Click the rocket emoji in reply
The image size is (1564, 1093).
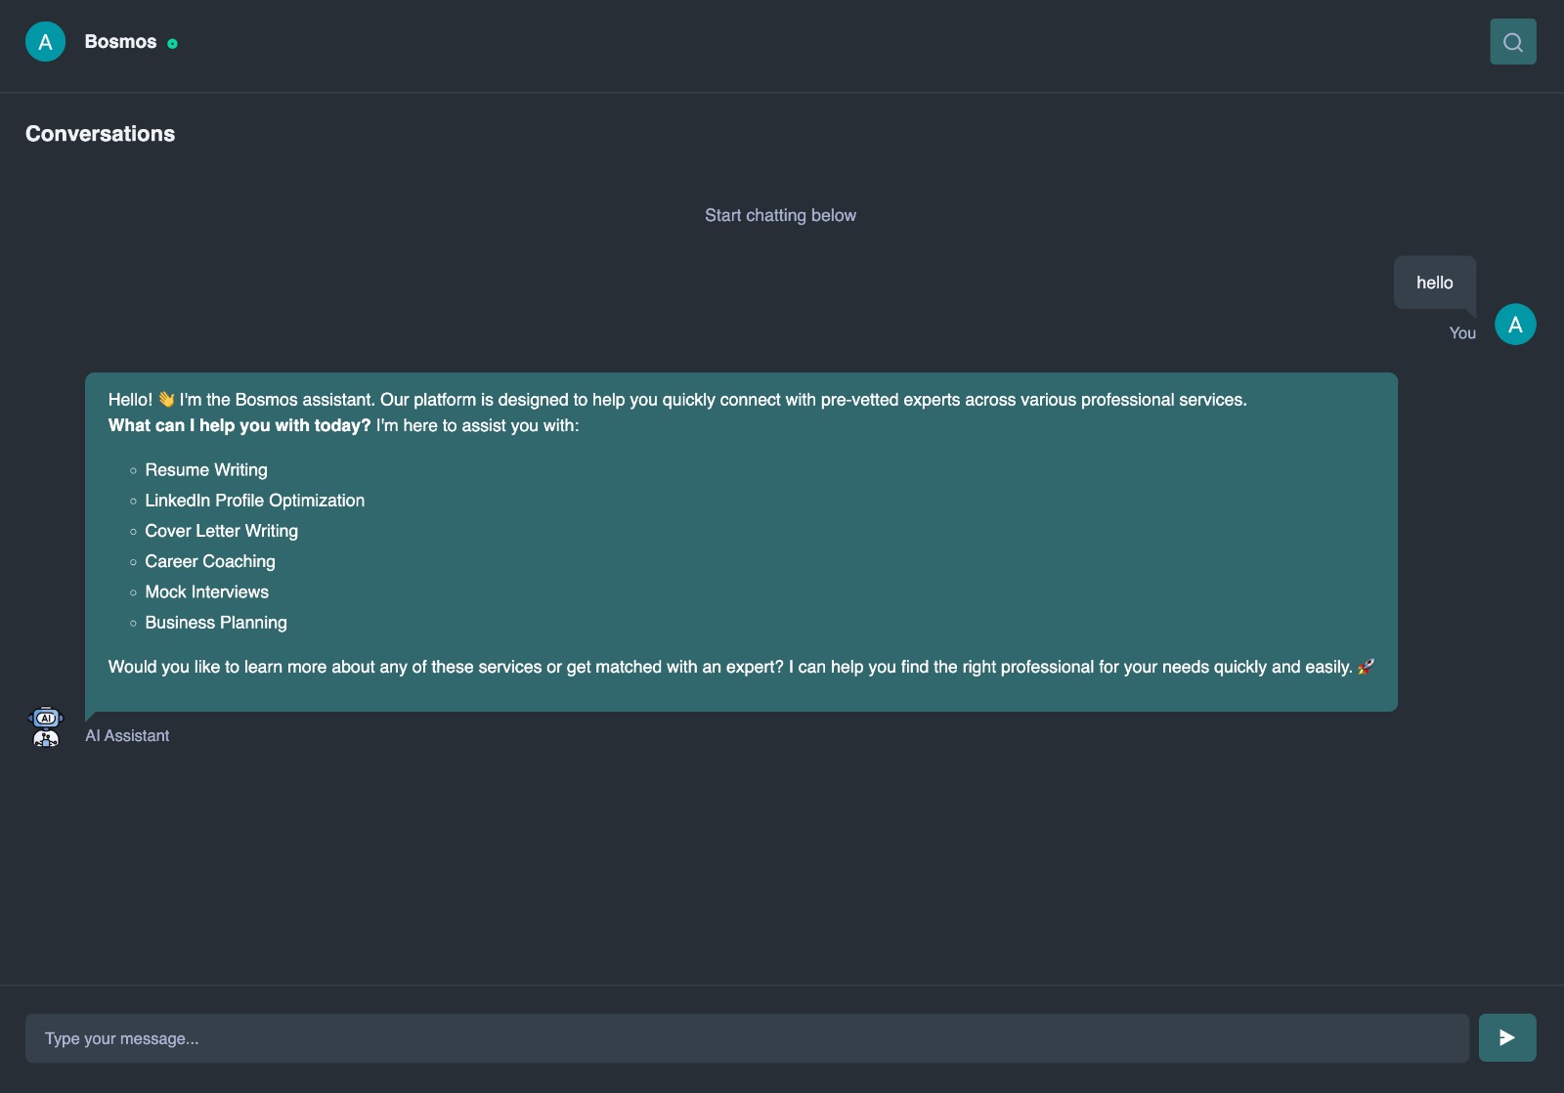[x=1367, y=667]
